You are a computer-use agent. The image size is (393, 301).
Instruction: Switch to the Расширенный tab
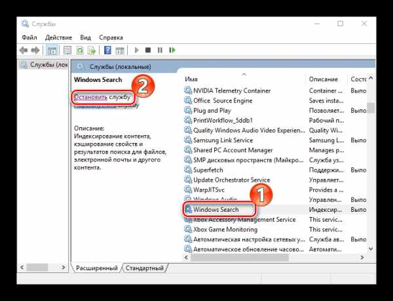96,268
